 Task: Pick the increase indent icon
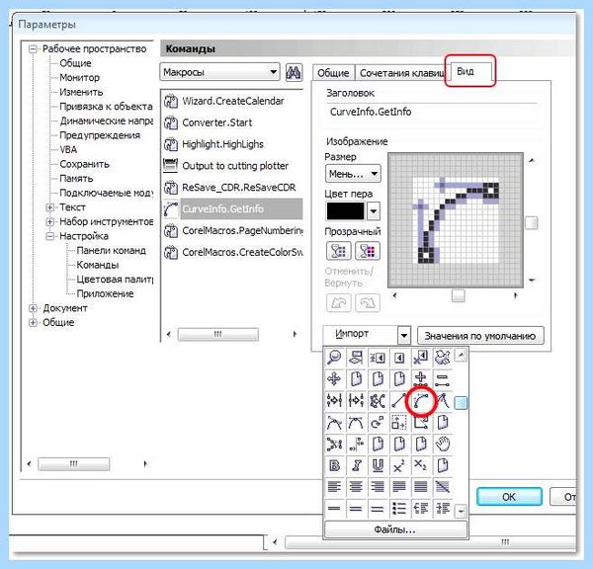pyautogui.click(x=442, y=509)
